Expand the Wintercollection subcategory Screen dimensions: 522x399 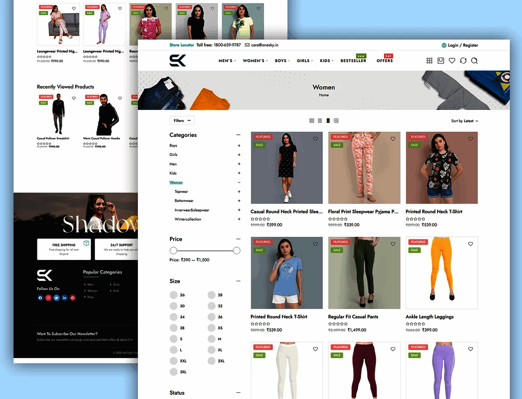pyautogui.click(x=239, y=219)
